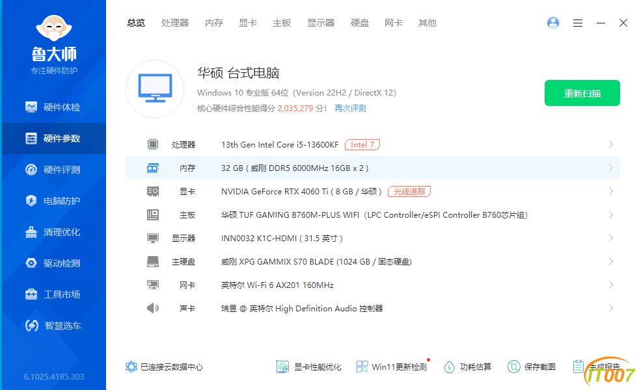Viewport: 639px width, 390px height.
Task: Open 功耗估算 power estimator
Action: pyautogui.click(x=467, y=367)
